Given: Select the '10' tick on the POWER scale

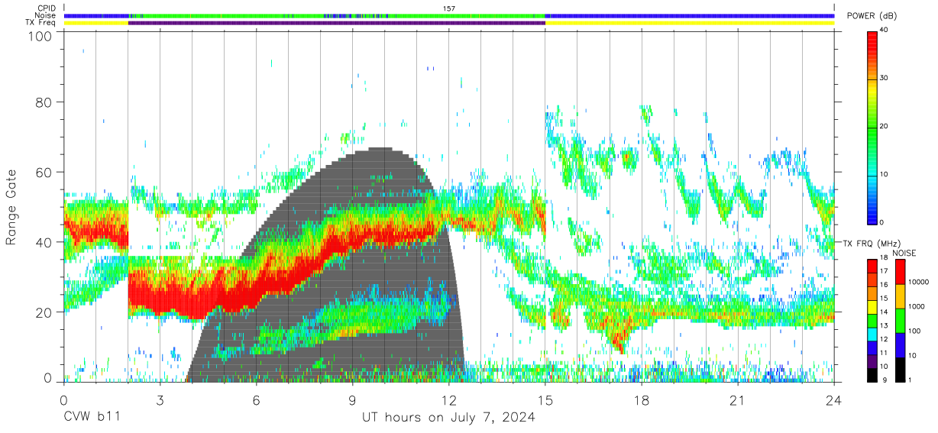Looking at the screenshot, I should pos(885,175).
